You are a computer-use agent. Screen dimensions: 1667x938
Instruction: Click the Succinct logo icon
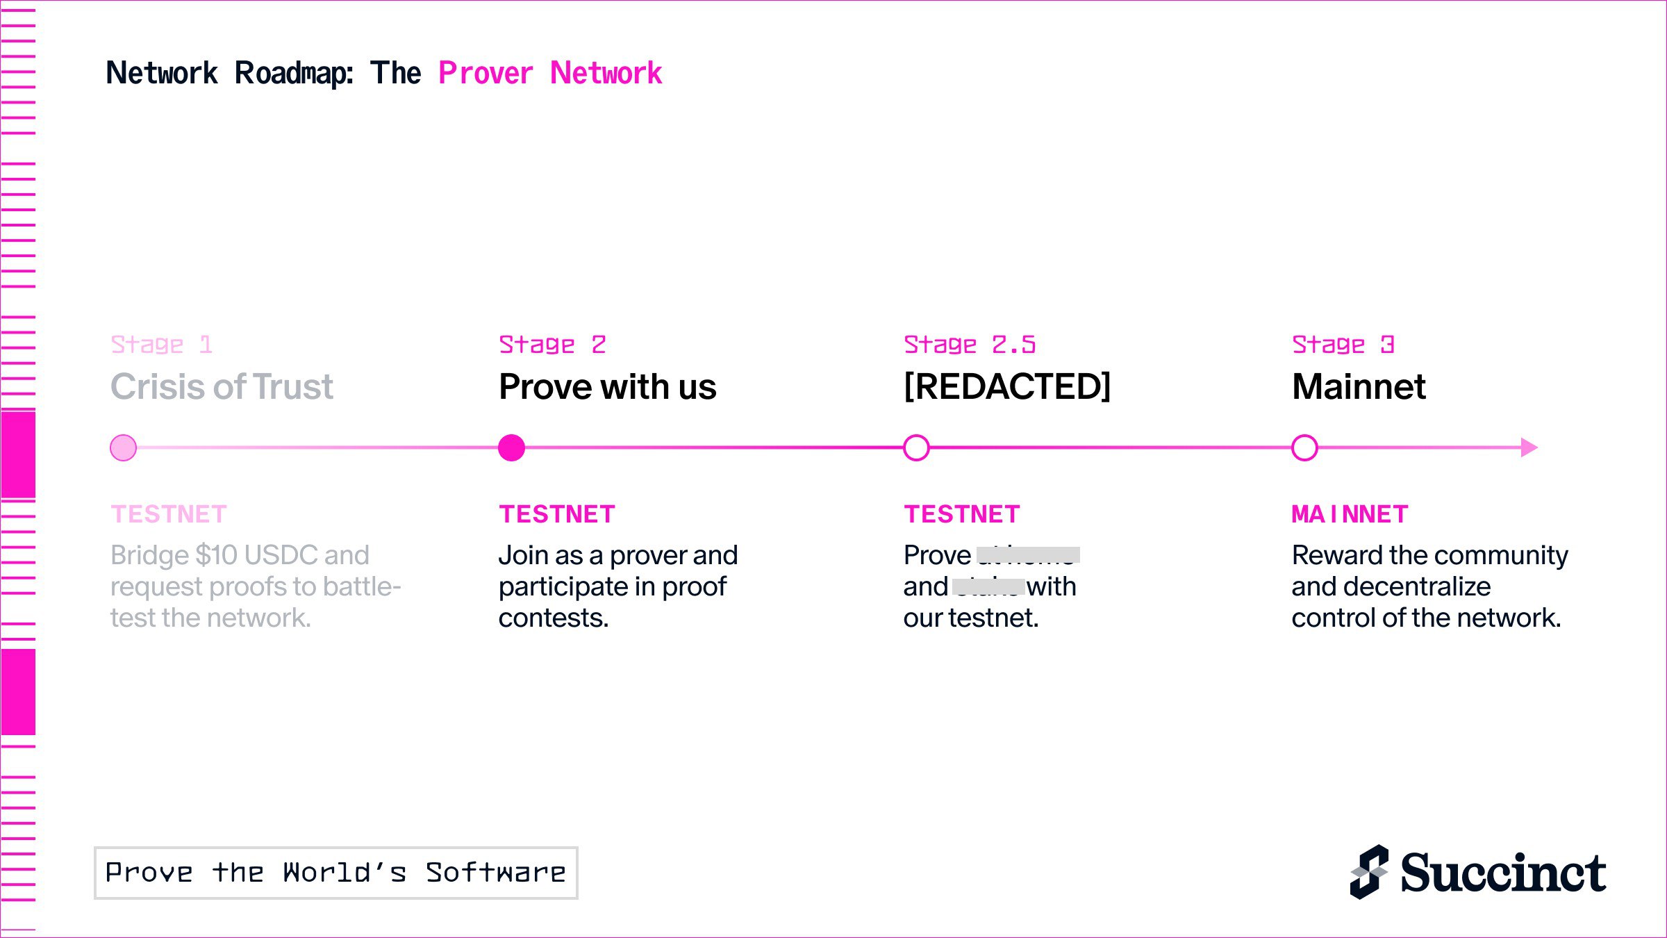click(x=1369, y=872)
